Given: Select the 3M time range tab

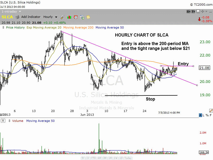Looking at the screenshot, I should (105, 158).
